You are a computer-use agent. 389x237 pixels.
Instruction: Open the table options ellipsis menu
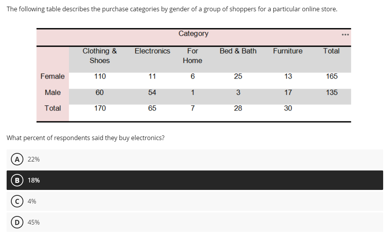pyautogui.click(x=345, y=34)
